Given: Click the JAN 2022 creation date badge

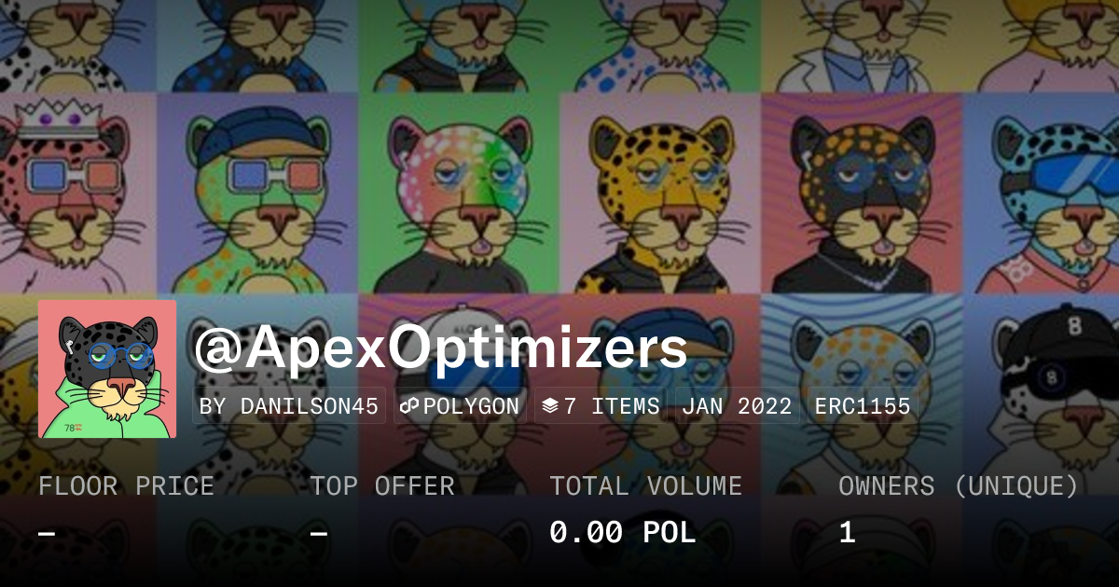Looking at the screenshot, I should 737,406.
